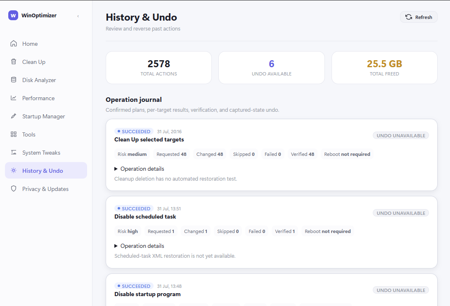Screen dimensions: 450x306
Task: Click the '31 Jul, 20:16' timestamp
Action: pyautogui.click(x=169, y=131)
